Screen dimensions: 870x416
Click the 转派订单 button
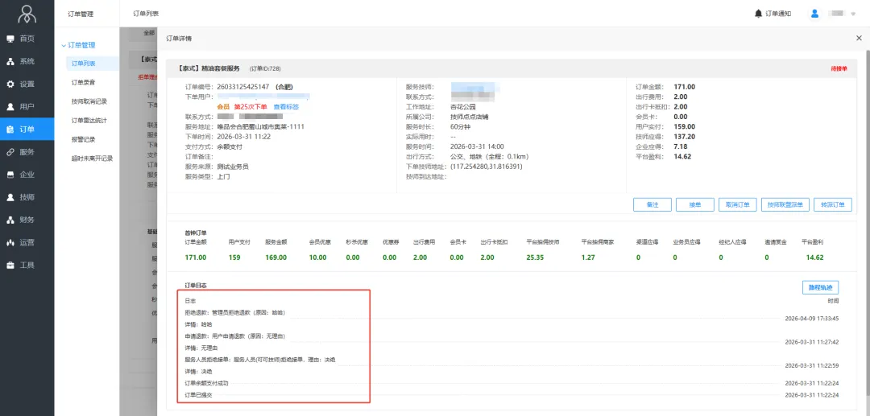(x=833, y=204)
